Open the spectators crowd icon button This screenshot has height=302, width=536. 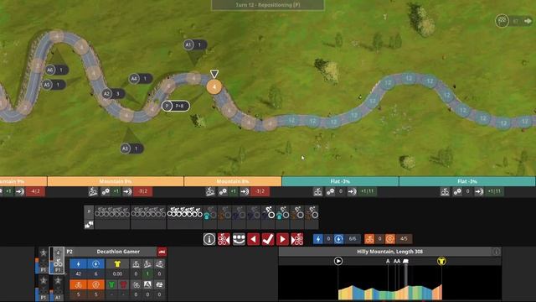pyautogui.click(x=239, y=239)
